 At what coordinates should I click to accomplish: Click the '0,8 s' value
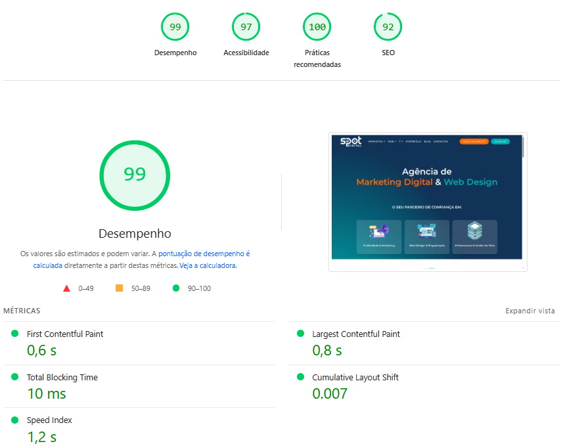pyautogui.click(x=327, y=351)
